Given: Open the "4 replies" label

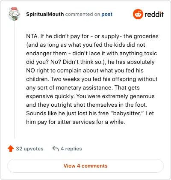Looking at the screenshot, I should pyautogui.click(x=71, y=149).
